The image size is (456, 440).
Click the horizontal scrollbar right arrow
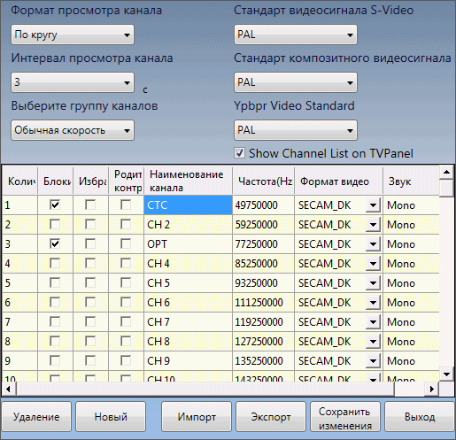[x=432, y=389]
